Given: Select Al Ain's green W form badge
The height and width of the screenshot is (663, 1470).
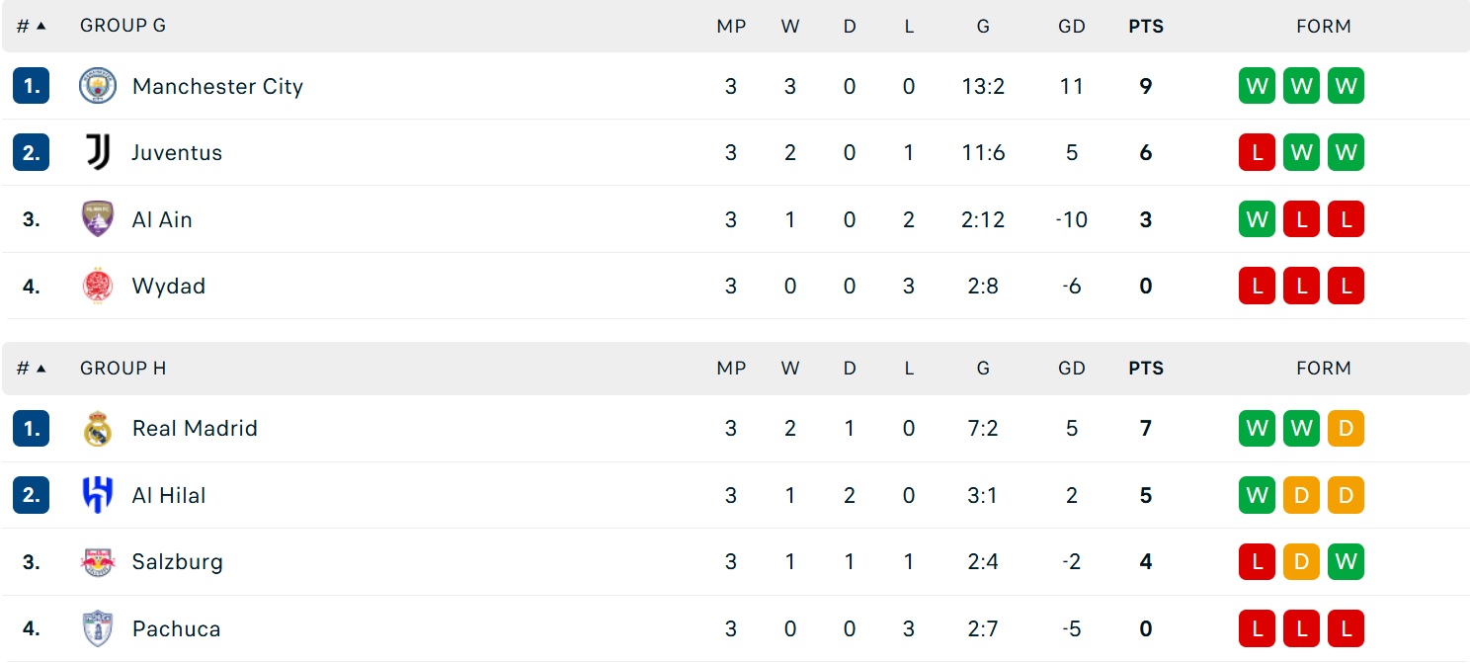Looking at the screenshot, I should [1258, 219].
